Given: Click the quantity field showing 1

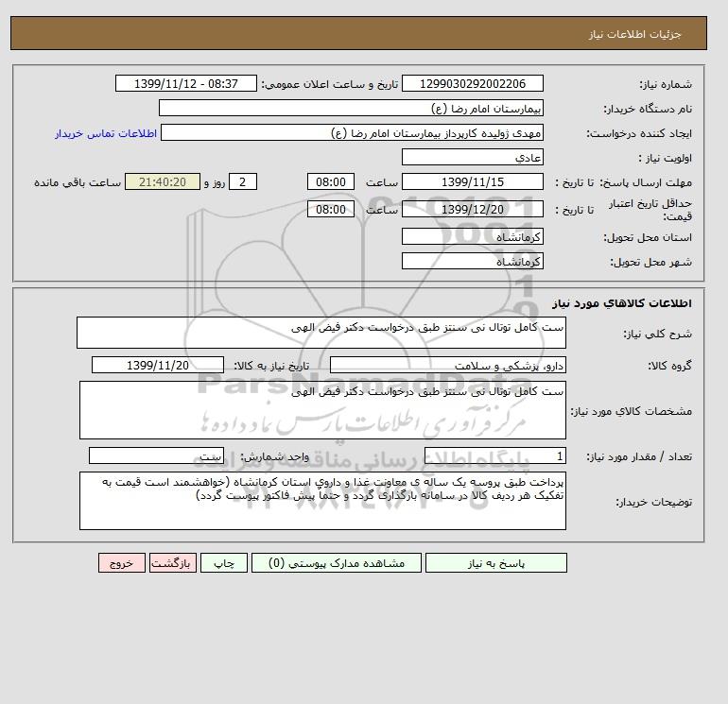Looking at the screenshot, I should tap(494, 456).
